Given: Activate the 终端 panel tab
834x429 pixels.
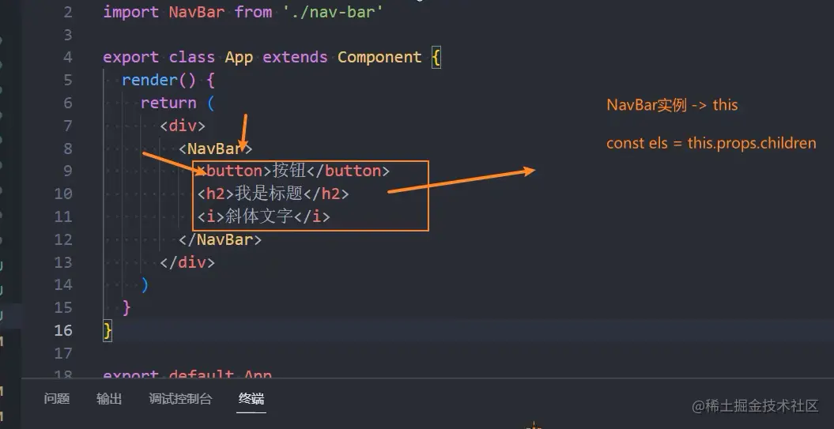Looking at the screenshot, I should pyautogui.click(x=251, y=399).
